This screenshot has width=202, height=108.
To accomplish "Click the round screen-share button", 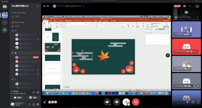I will click(x=117, y=102).
